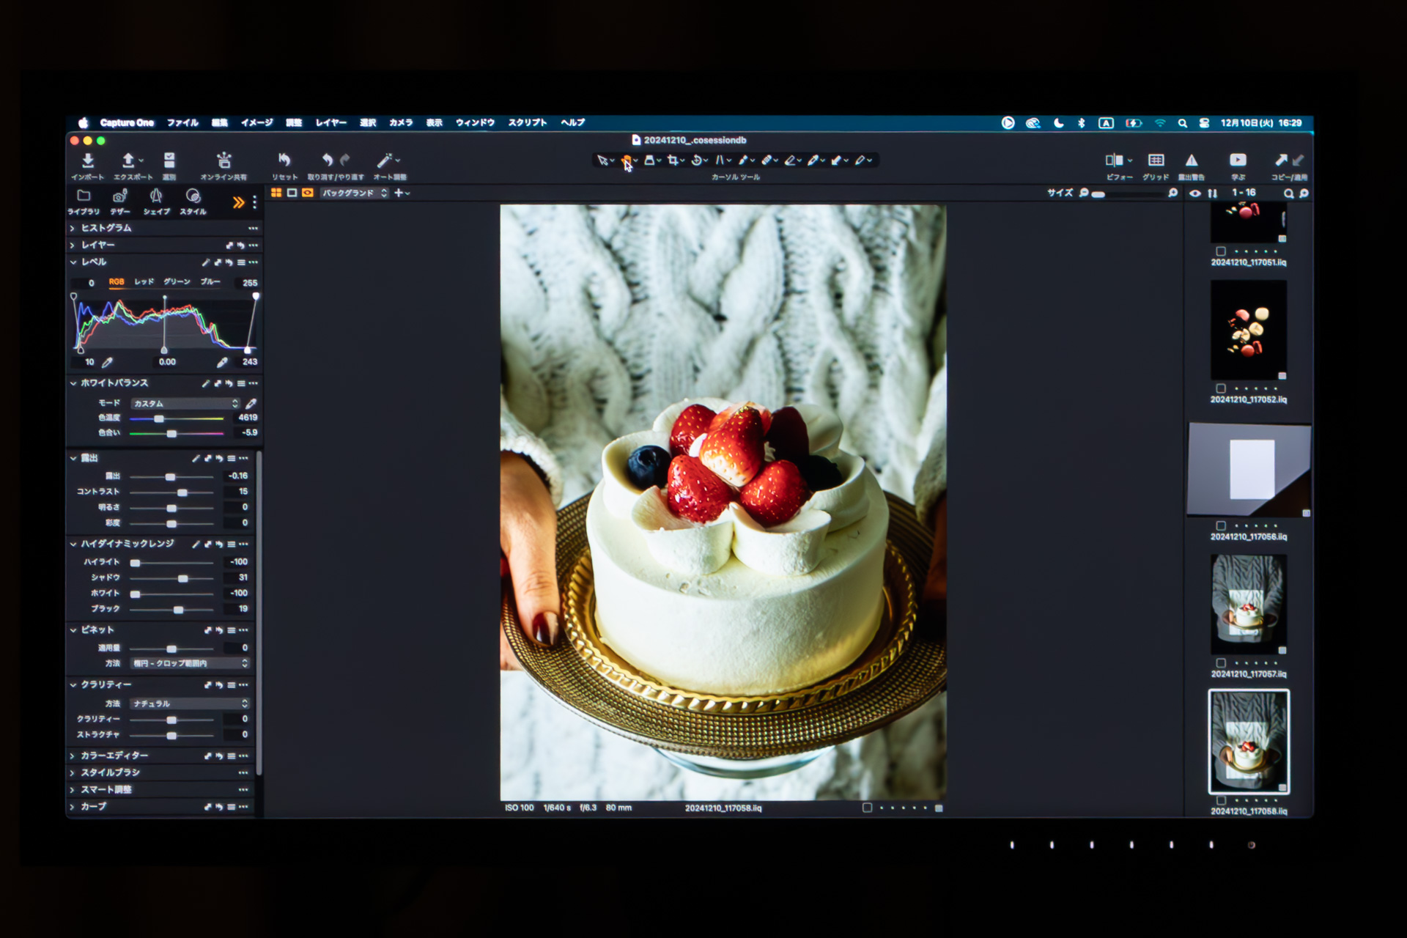Open the Grid (グリッド) overlay icon
Screen dimensions: 1407x938
pyautogui.click(x=1156, y=160)
